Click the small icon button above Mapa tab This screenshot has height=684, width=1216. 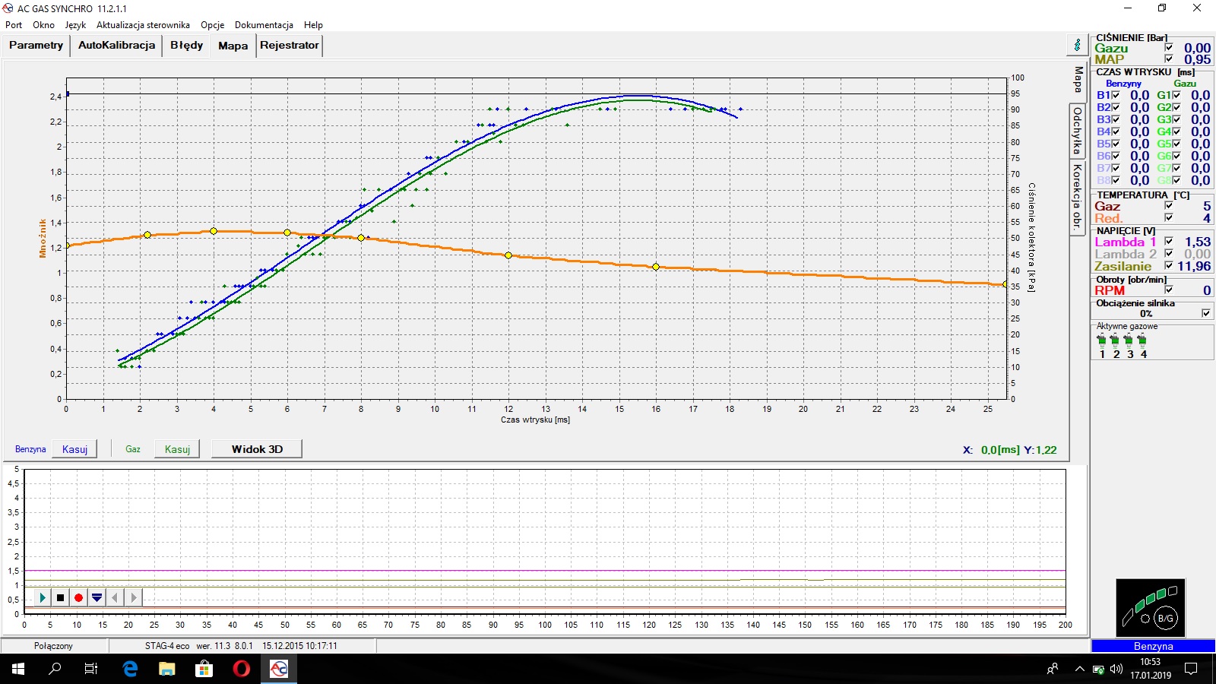(x=1077, y=46)
